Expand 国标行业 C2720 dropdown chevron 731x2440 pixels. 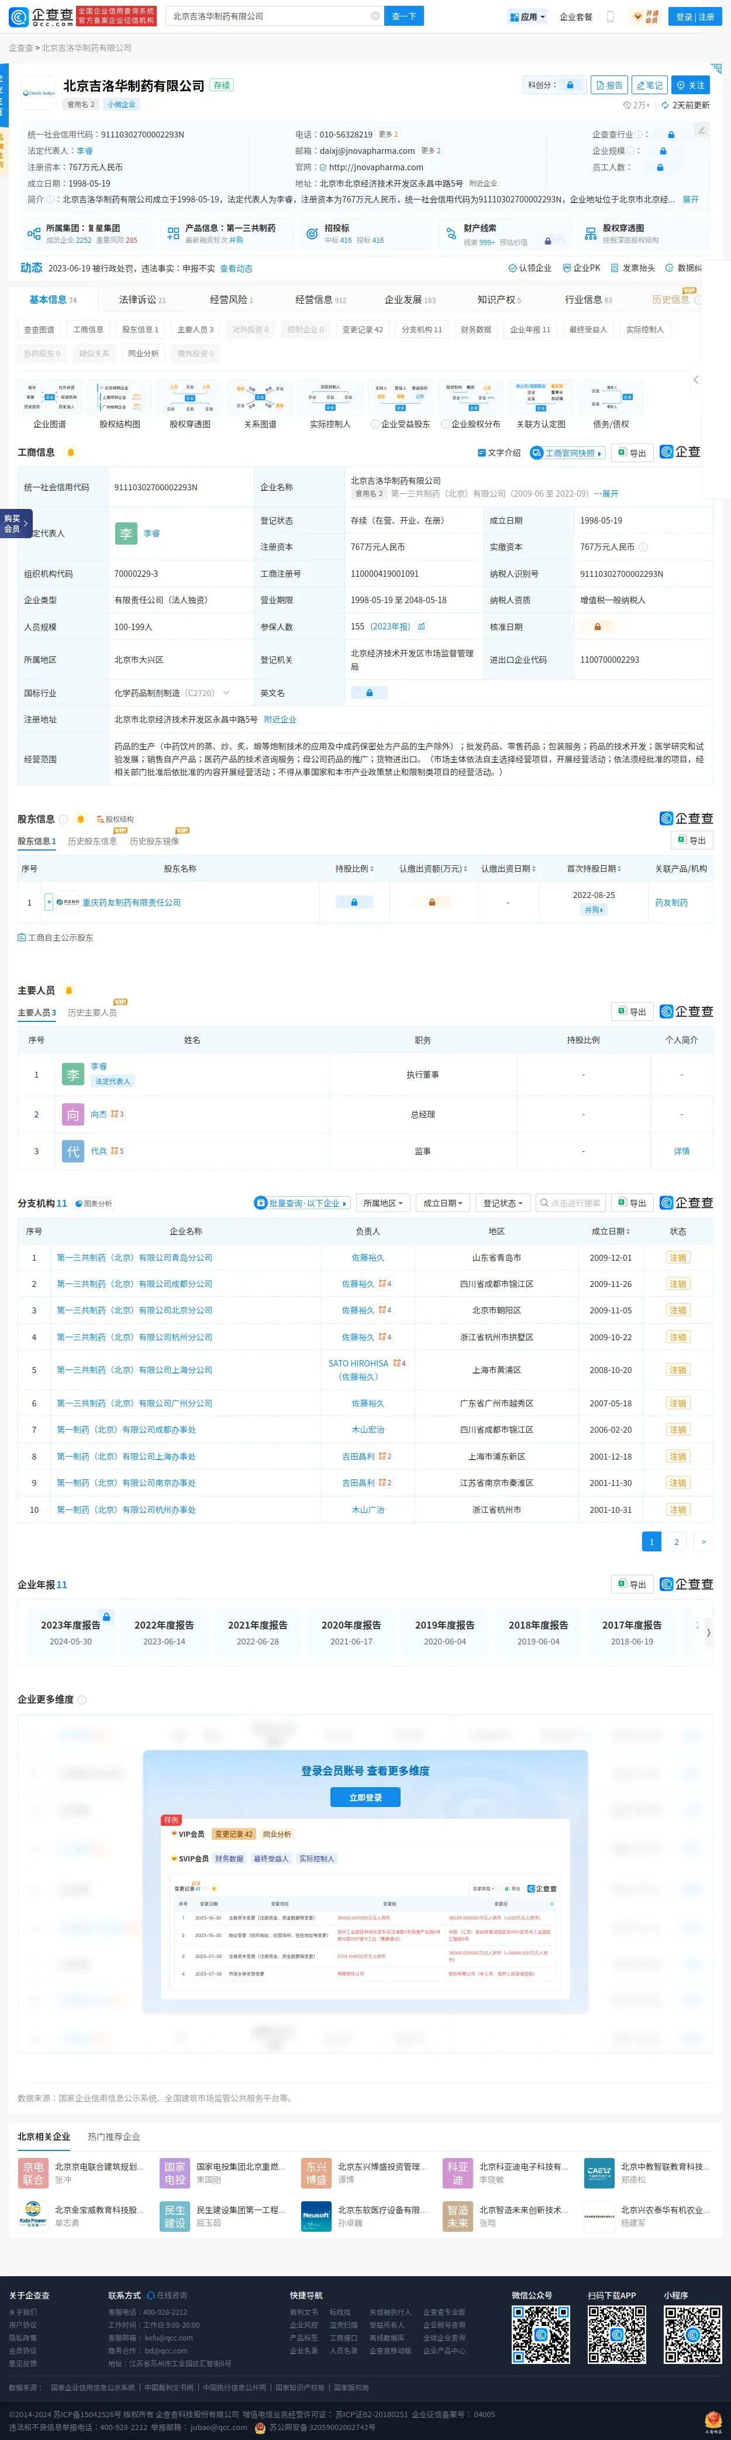(226, 693)
